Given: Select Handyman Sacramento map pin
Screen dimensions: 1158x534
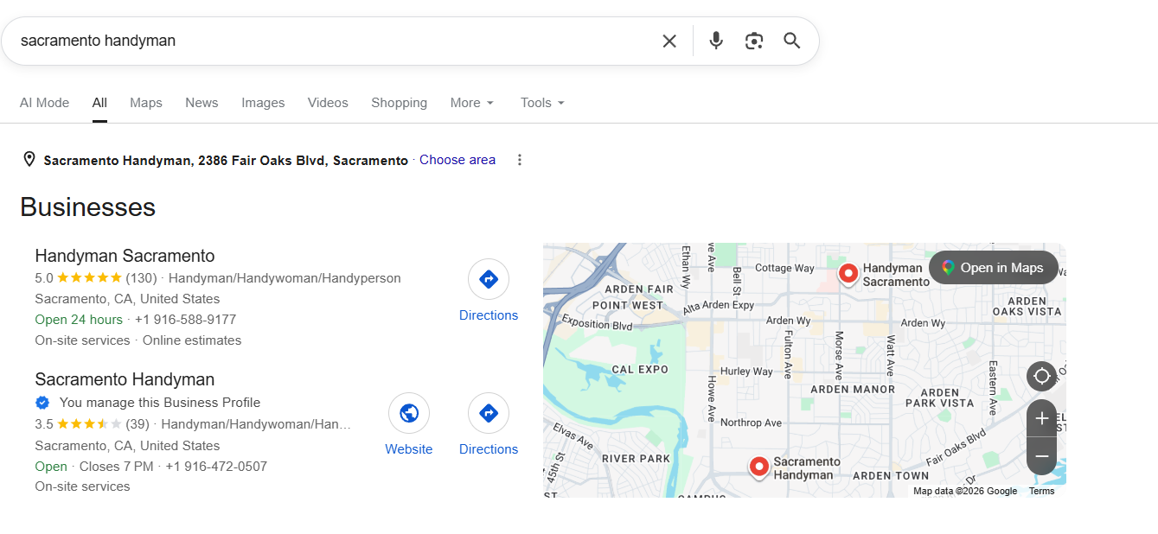Looking at the screenshot, I should [x=848, y=274].
